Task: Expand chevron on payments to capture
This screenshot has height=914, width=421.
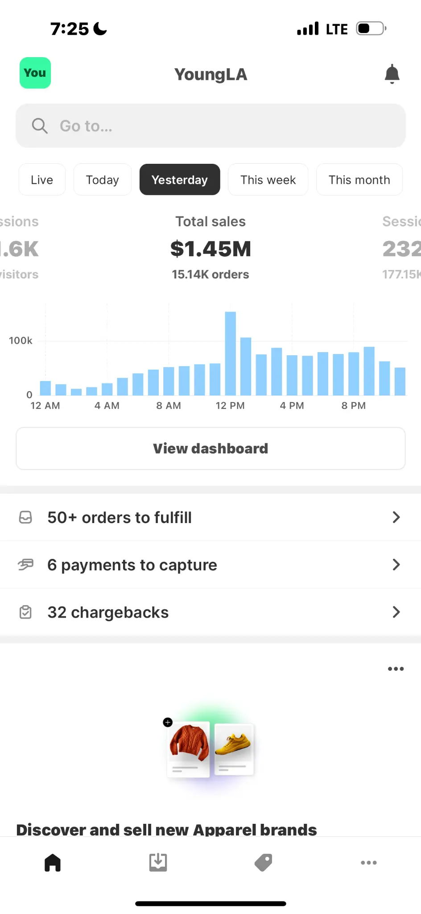Action: (396, 565)
